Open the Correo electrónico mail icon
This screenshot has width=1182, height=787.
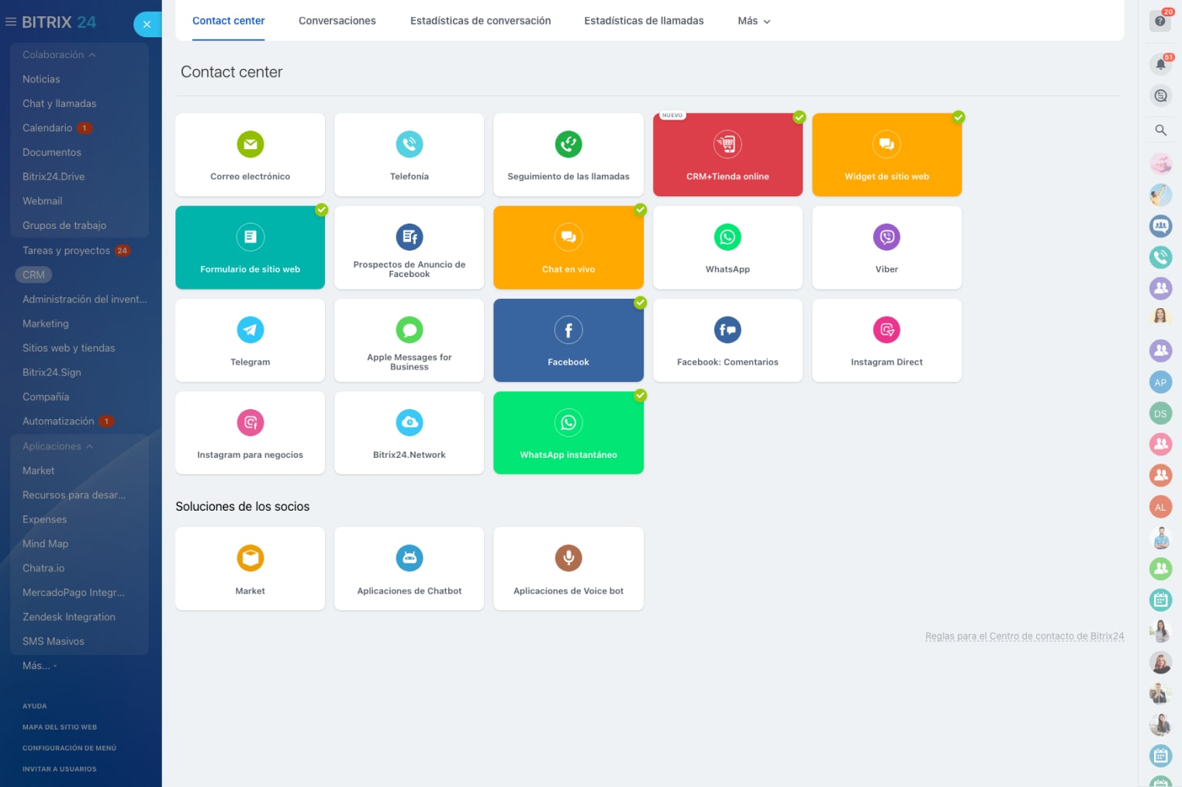250,144
